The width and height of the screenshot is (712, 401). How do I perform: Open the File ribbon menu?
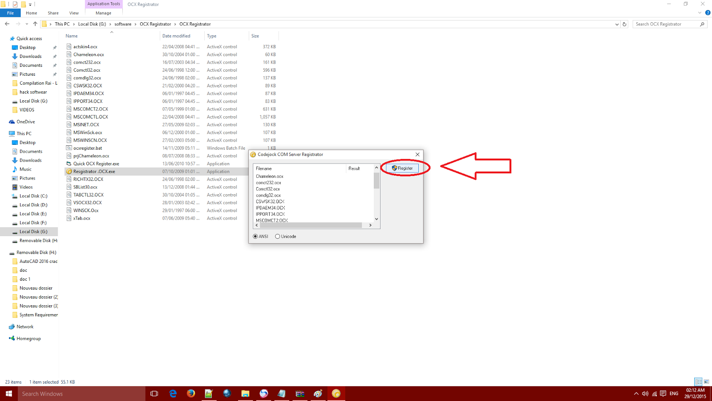click(10, 13)
